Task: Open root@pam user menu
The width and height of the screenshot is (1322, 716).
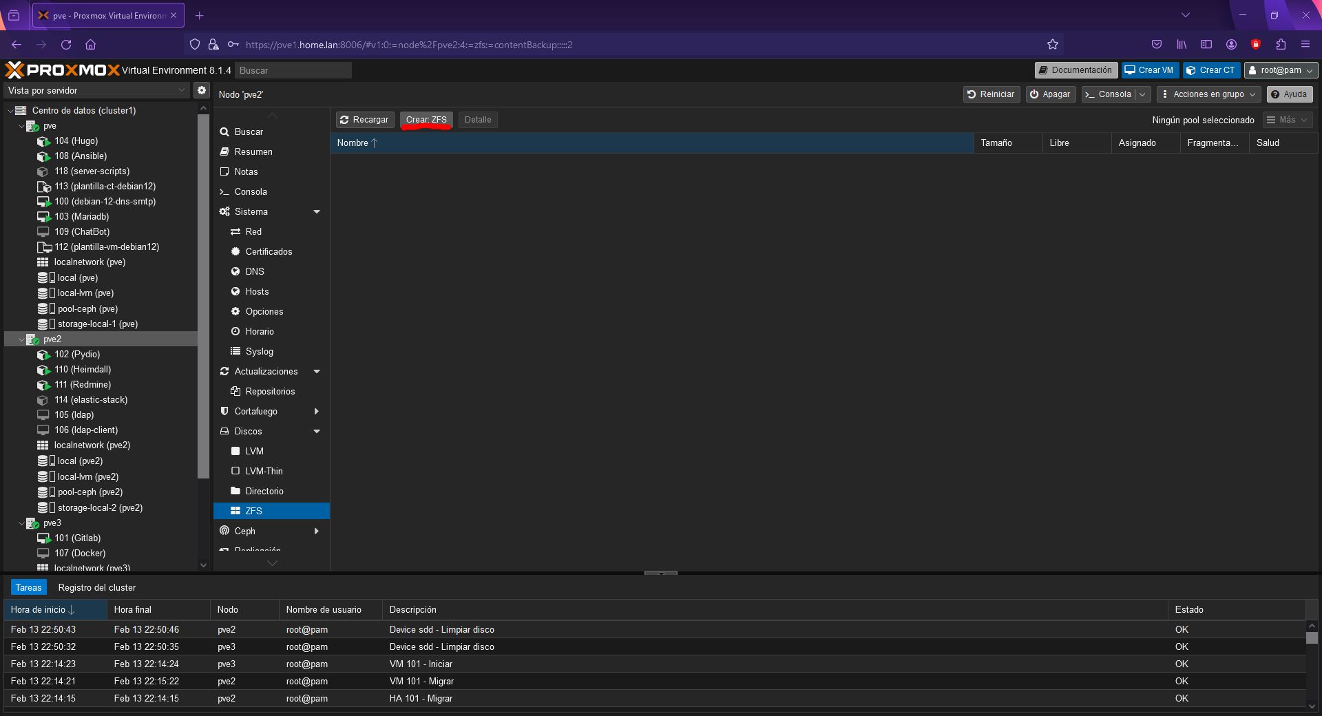Action: coord(1281,70)
